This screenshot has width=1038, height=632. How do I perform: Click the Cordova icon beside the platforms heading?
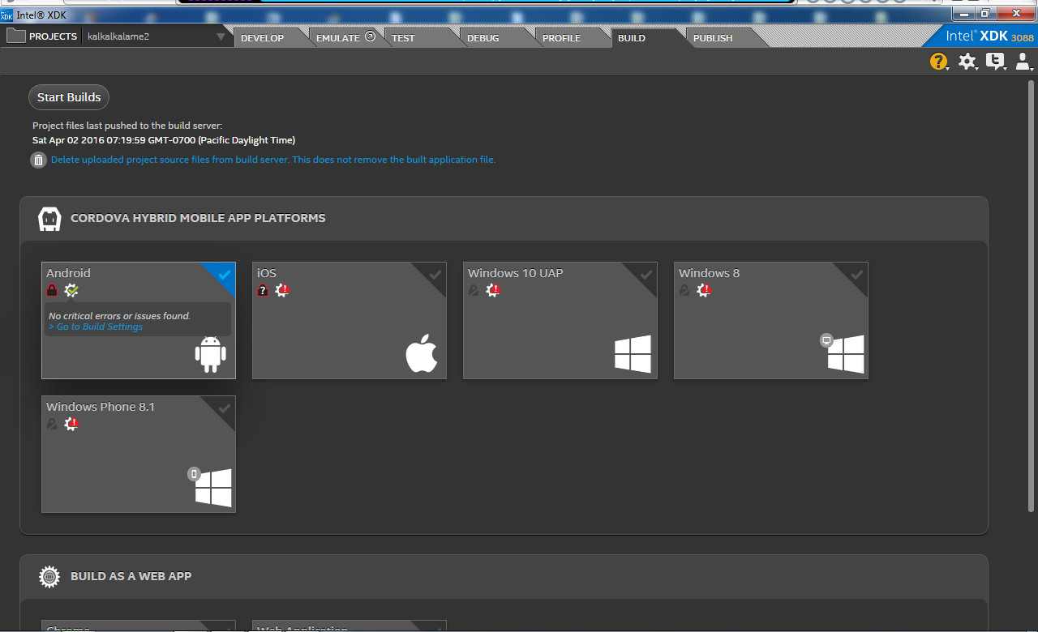pyautogui.click(x=50, y=219)
